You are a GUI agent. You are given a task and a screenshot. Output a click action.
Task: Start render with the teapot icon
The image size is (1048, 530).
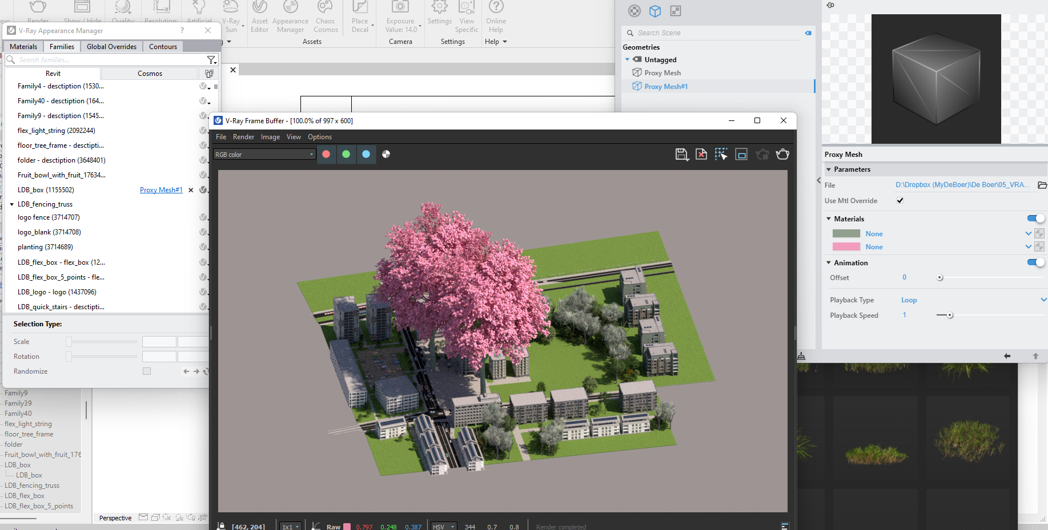(x=782, y=154)
